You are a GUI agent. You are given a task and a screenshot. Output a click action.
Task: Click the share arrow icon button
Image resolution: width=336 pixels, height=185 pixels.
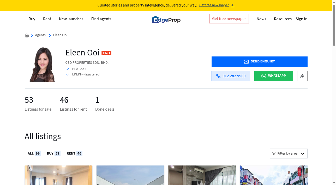pyautogui.click(x=302, y=76)
